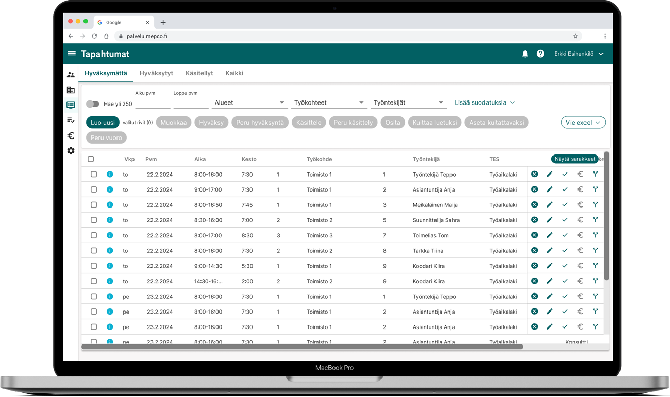Open checklist icon in sidebar
The height and width of the screenshot is (397, 670).
pos(71,120)
